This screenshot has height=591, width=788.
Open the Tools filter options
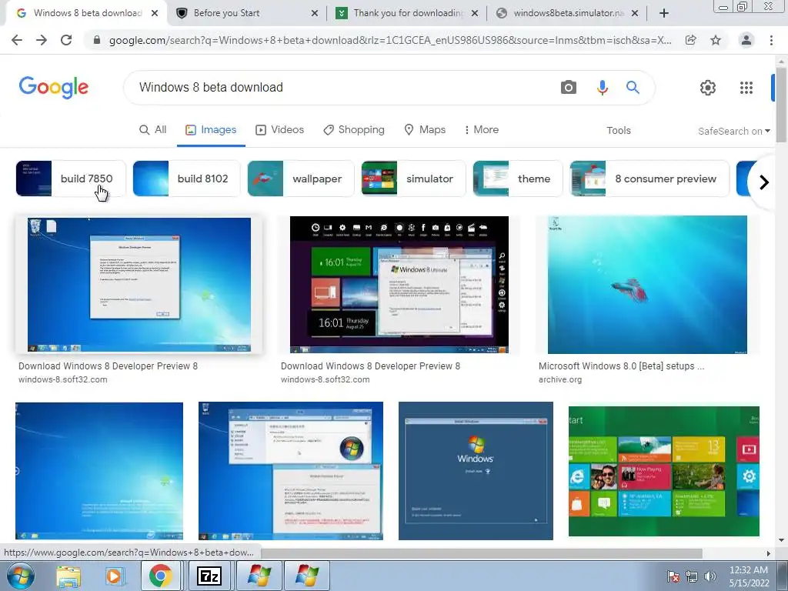click(618, 131)
